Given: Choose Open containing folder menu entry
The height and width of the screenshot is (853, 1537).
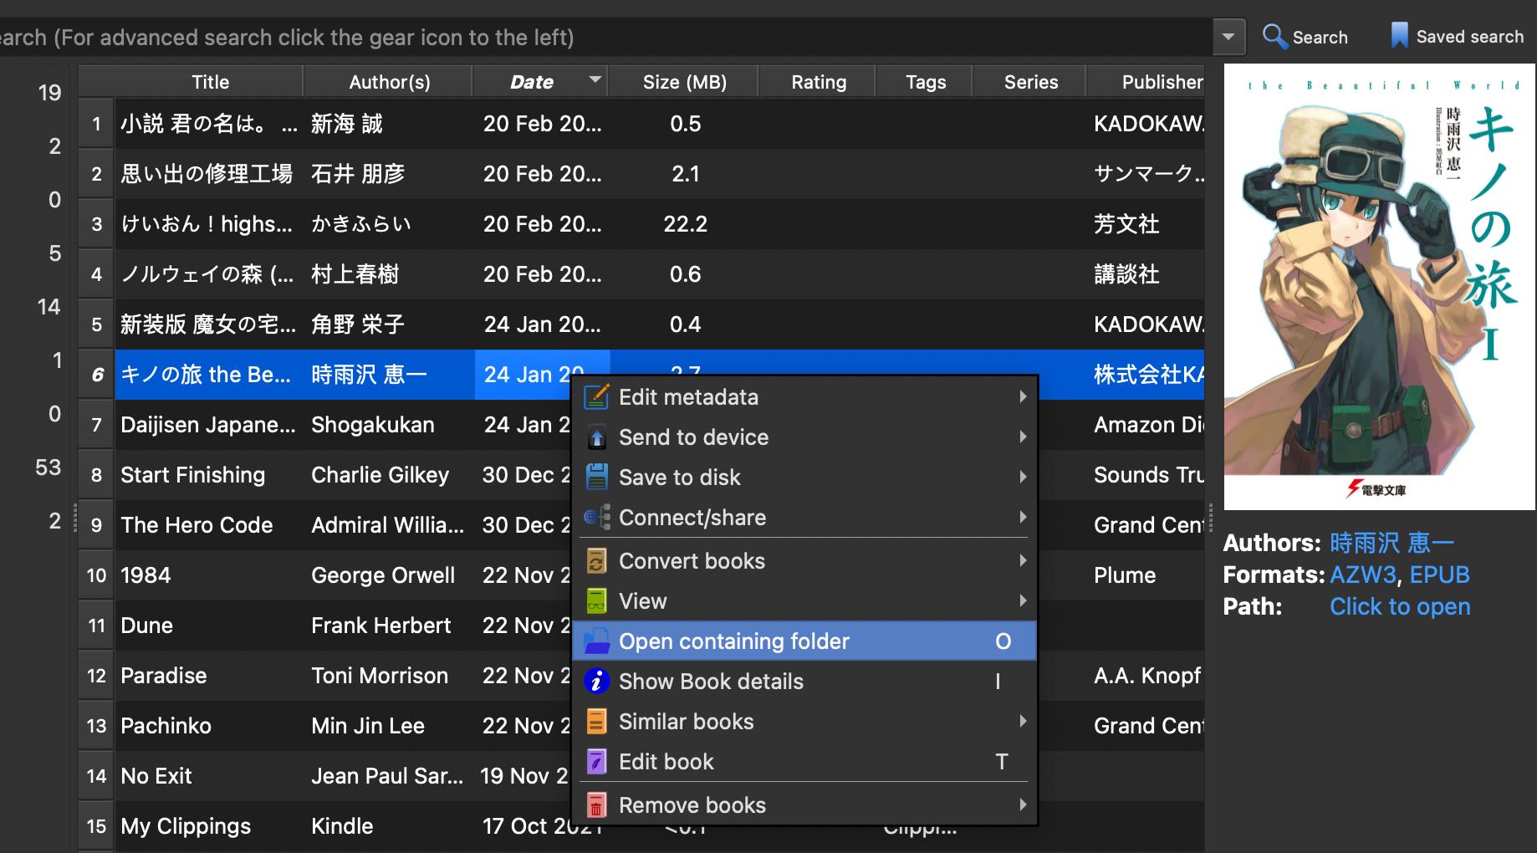Looking at the screenshot, I should pos(804,641).
